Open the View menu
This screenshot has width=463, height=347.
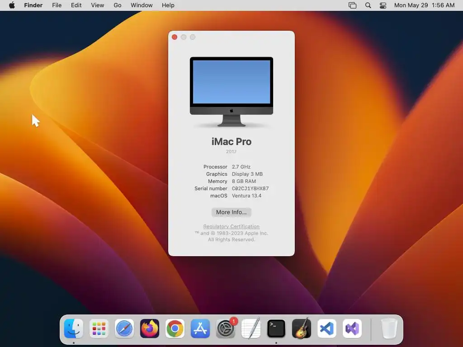[x=98, y=5]
